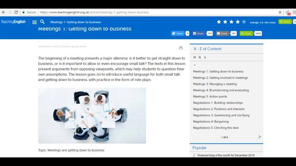Click the meeting table article image

pyautogui.click(x=92, y=116)
